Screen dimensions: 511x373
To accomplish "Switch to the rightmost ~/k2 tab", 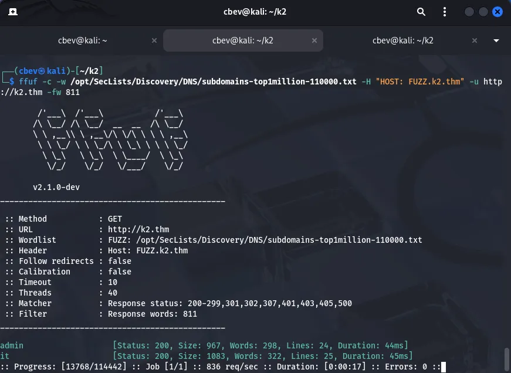I will 402,40.
